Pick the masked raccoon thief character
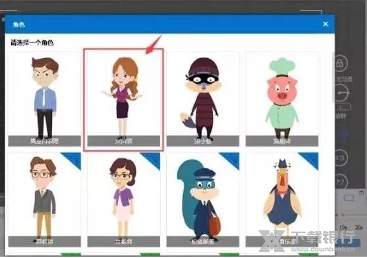Image resolution: width=367 pixels, height=258 pixels. [x=203, y=100]
